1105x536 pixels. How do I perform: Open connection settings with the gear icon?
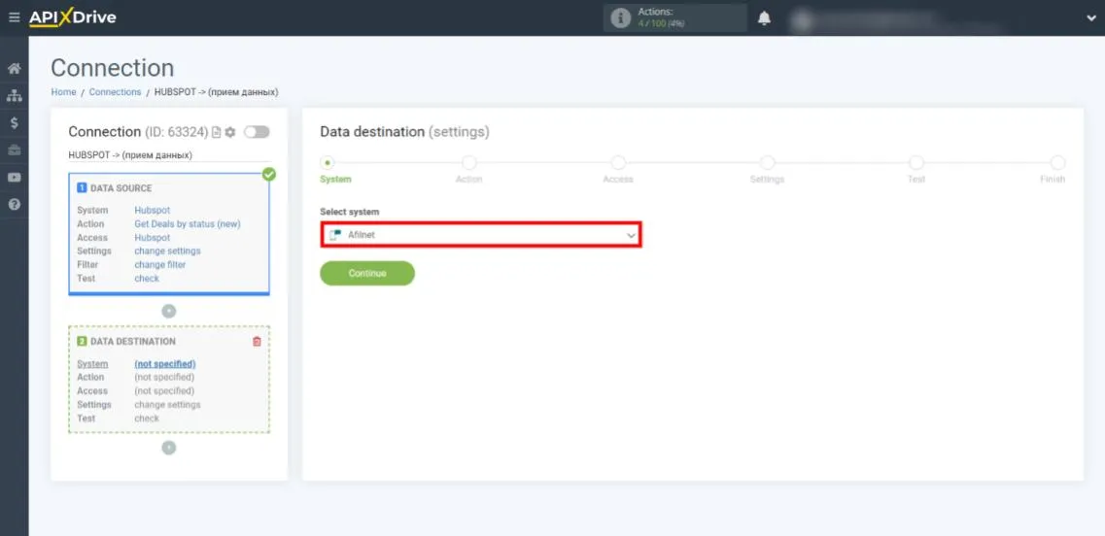[230, 132]
